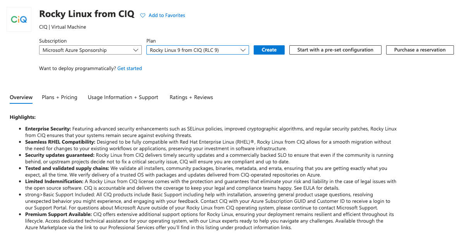Expand the Subscription dropdown chevron
Image resolution: width=464 pixels, height=235 pixels.
pos(136,50)
